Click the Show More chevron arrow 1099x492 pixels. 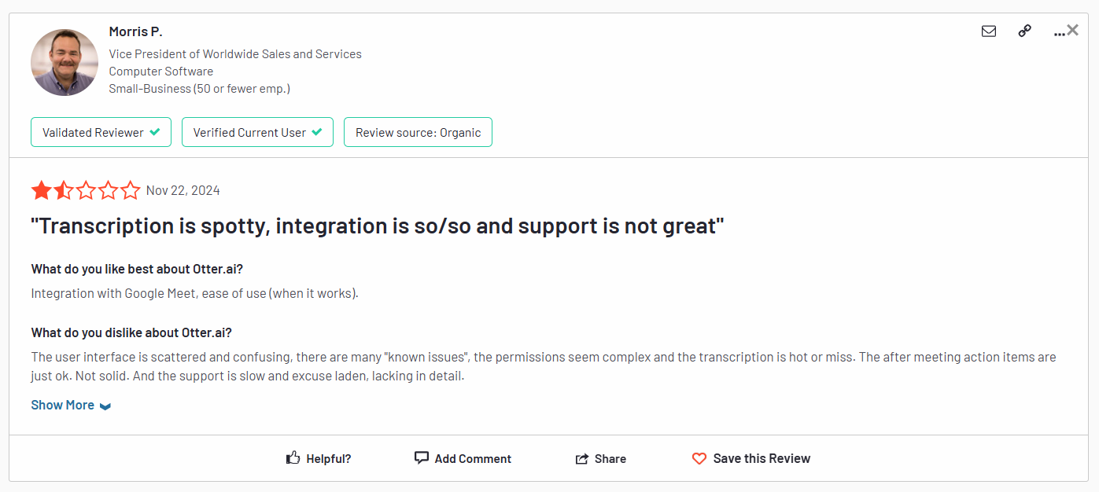(105, 406)
